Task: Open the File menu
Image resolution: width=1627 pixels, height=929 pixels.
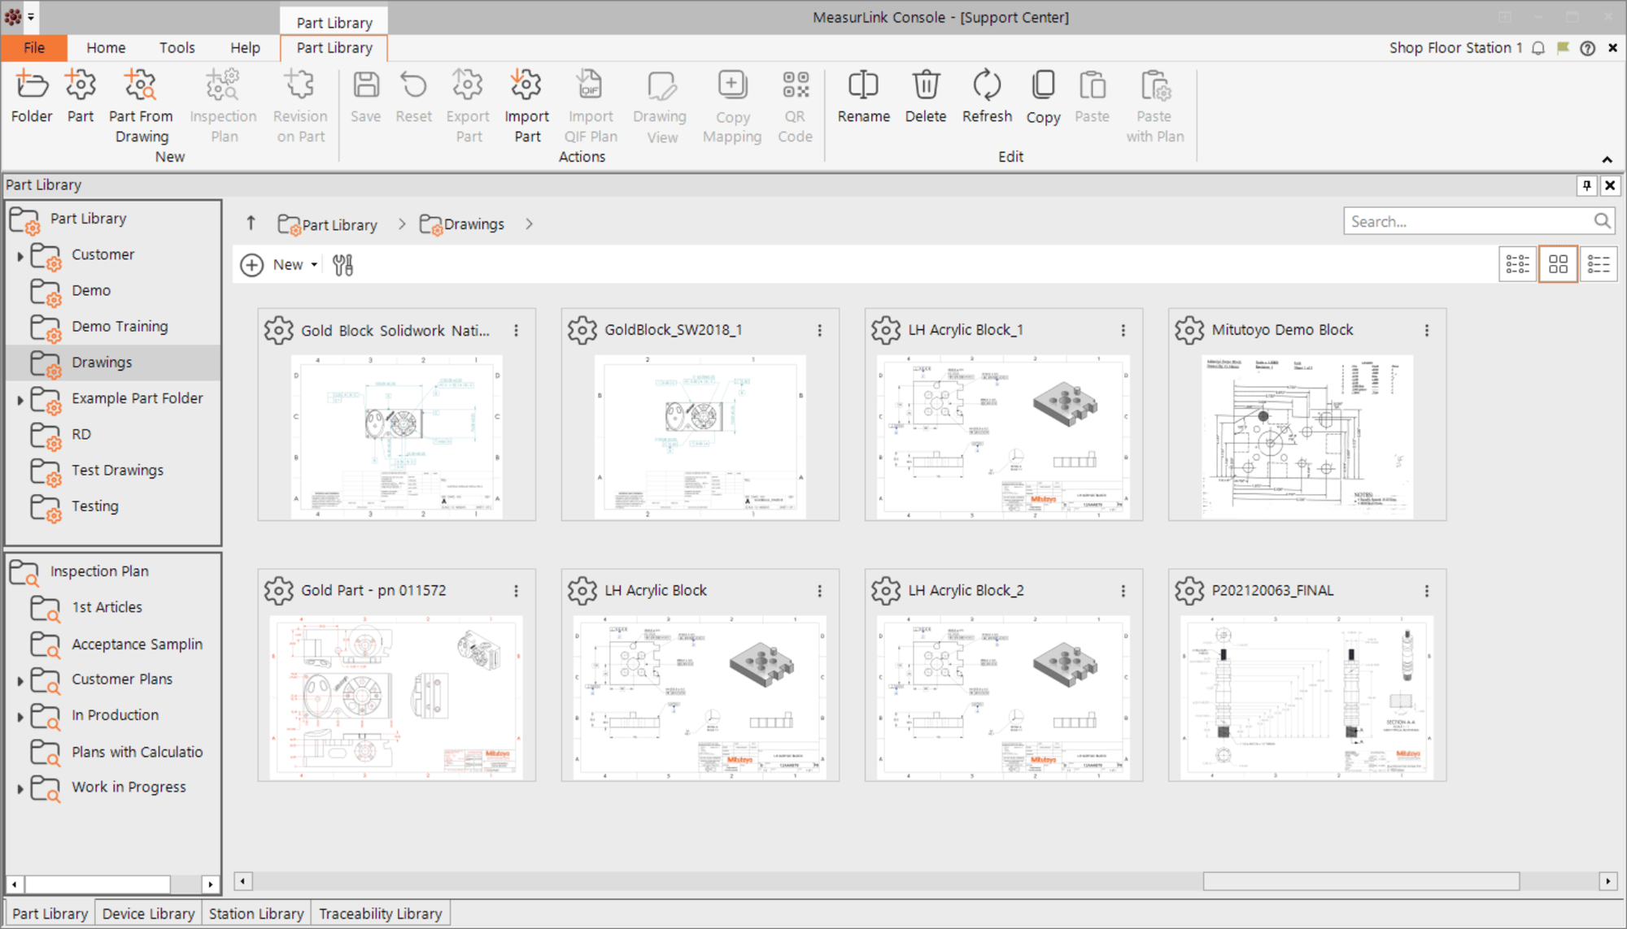Action: pyautogui.click(x=34, y=48)
